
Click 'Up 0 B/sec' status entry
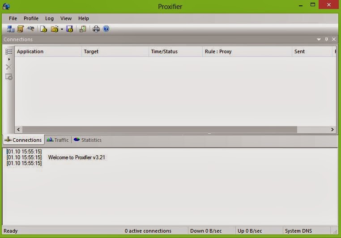[250, 231]
